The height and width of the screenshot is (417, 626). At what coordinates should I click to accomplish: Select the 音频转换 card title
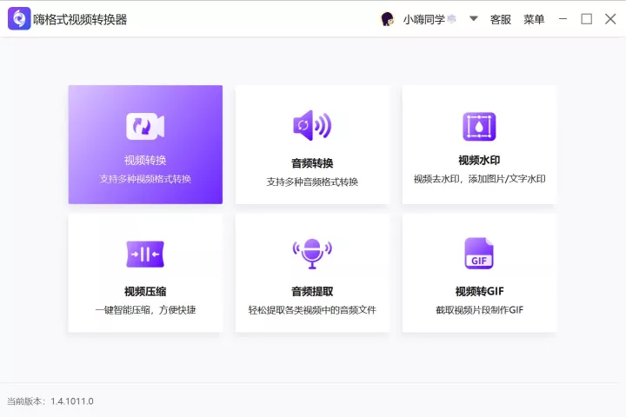[312, 162]
